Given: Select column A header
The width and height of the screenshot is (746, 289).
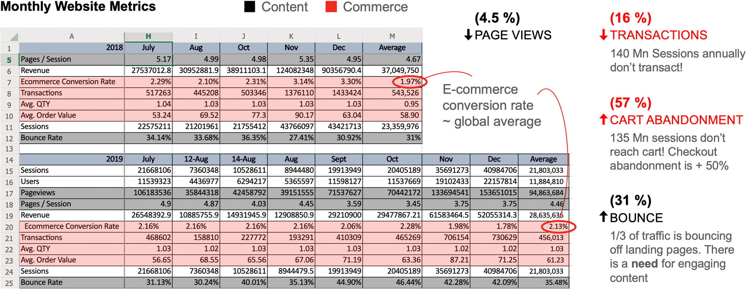Looking at the screenshot, I should pyautogui.click(x=72, y=37).
